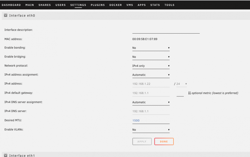Open IPv4 DNS server assignment dropdown
This screenshot has width=250, height=157.
coord(151,102)
